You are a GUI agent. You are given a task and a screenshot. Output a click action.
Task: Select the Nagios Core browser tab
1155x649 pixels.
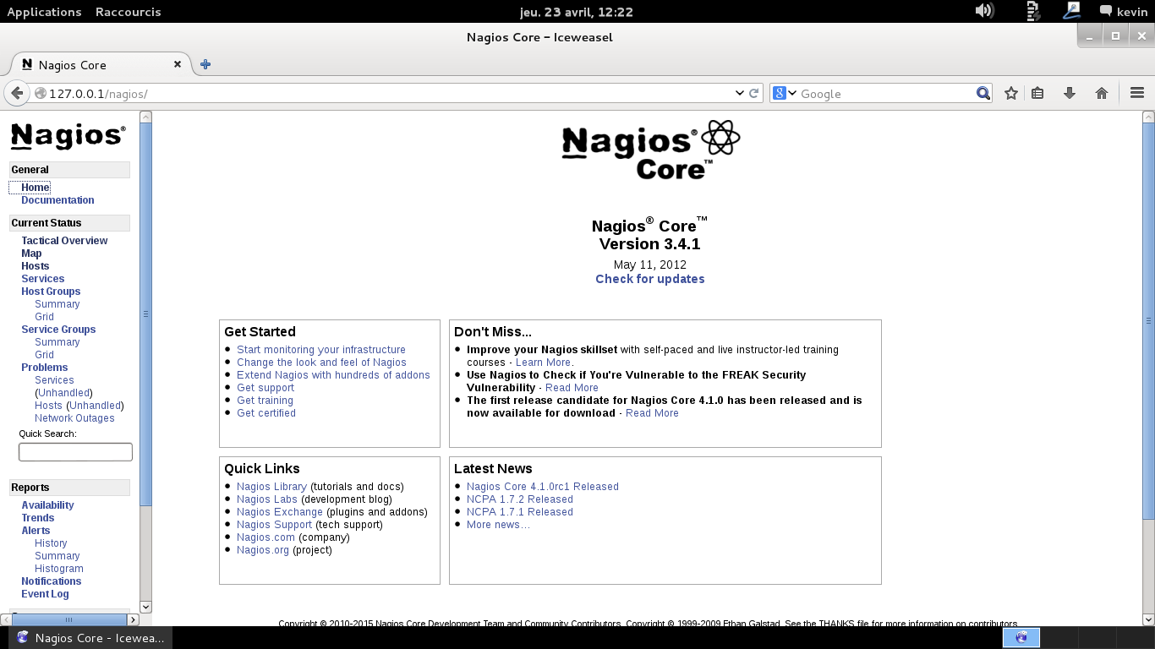(x=100, y=64)
